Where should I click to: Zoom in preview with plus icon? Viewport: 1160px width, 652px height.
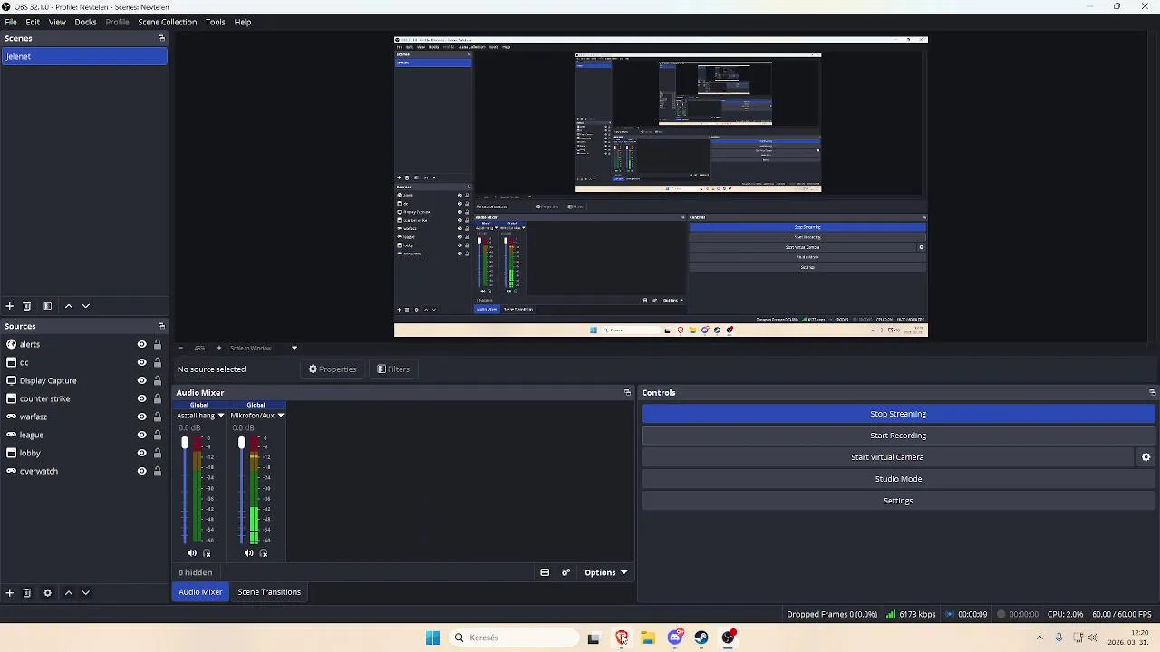218,348
